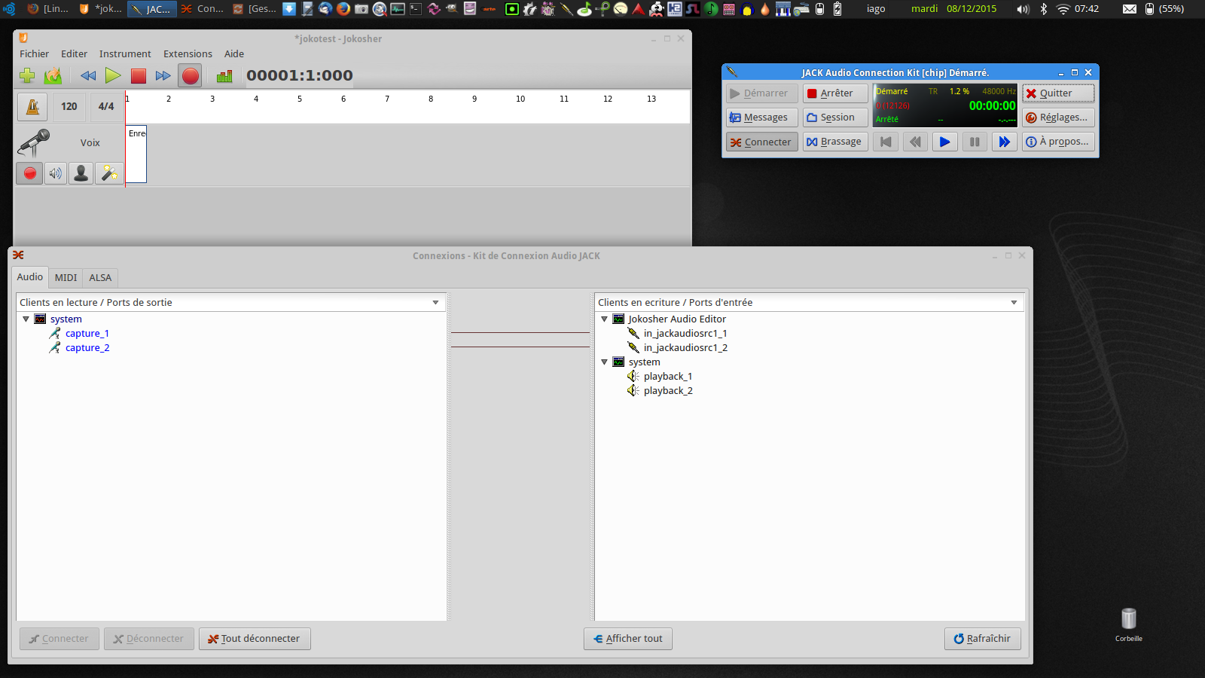1205x678 pixels.
Task: Open the Fichier menu
Action: click(x=34, y=53)
